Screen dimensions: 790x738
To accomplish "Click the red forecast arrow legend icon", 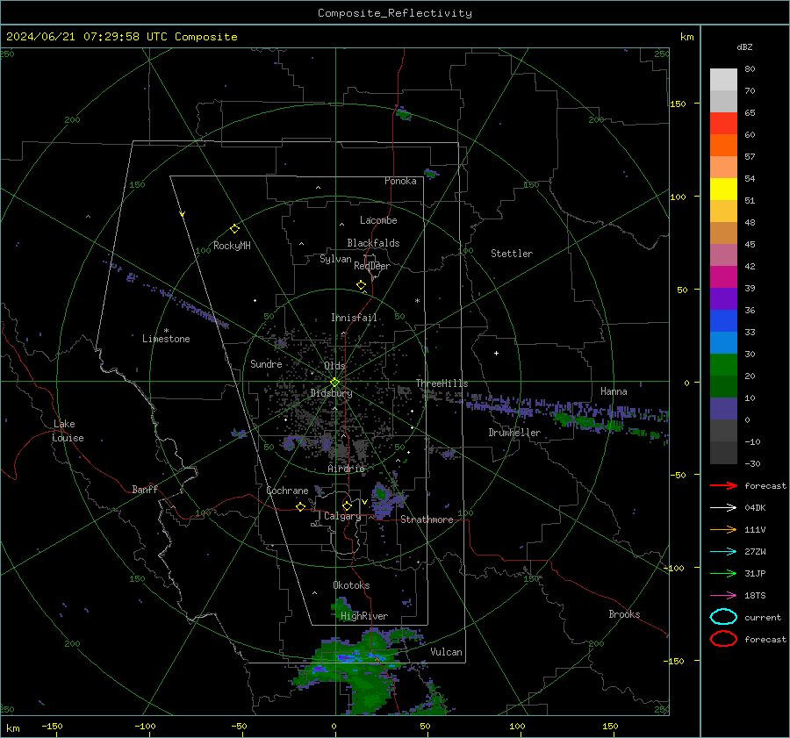I will (x=723, y=485).
